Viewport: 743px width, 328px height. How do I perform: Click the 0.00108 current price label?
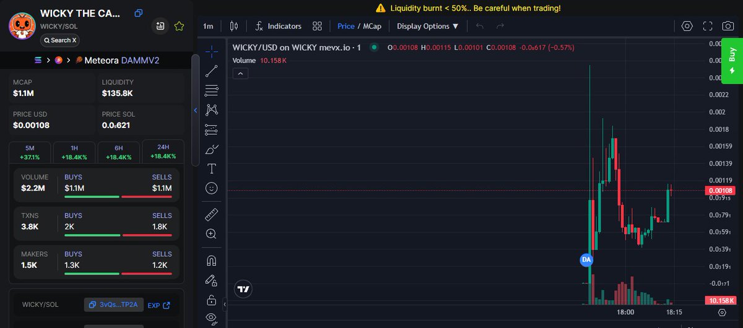(719, 191)
